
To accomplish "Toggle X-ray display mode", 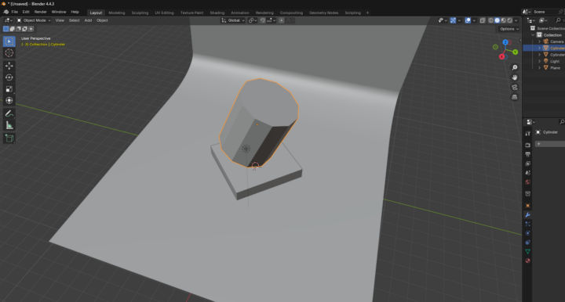I will [483, 20].
